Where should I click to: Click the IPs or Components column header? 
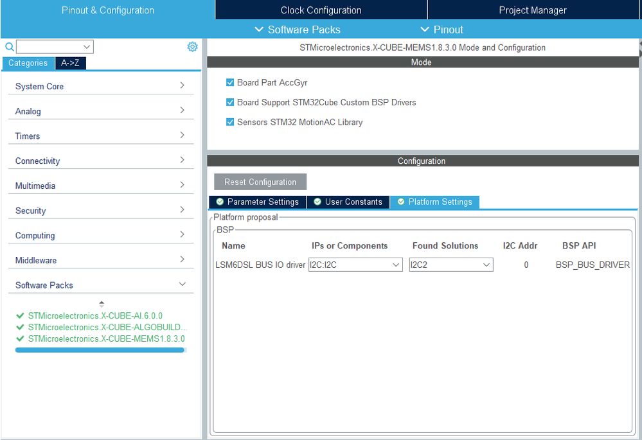[350, 245]
